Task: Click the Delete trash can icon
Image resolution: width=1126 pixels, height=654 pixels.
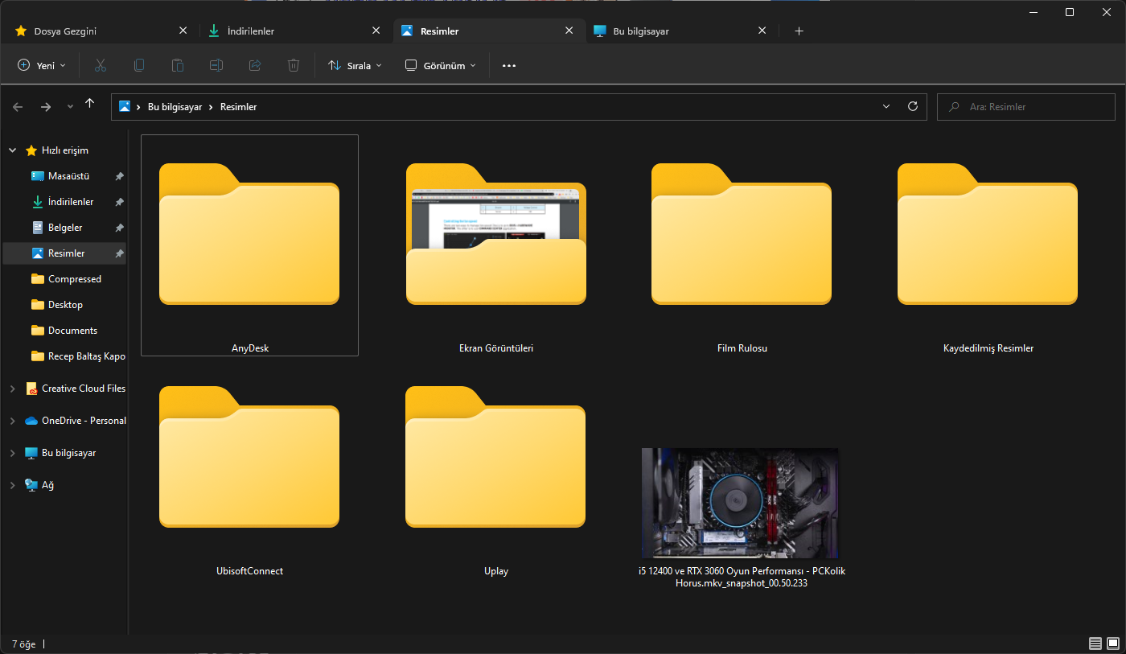Action: 294,65
